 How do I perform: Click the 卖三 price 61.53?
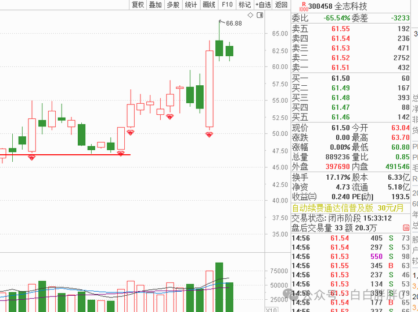pyautogui.click(x=340, y=48)
